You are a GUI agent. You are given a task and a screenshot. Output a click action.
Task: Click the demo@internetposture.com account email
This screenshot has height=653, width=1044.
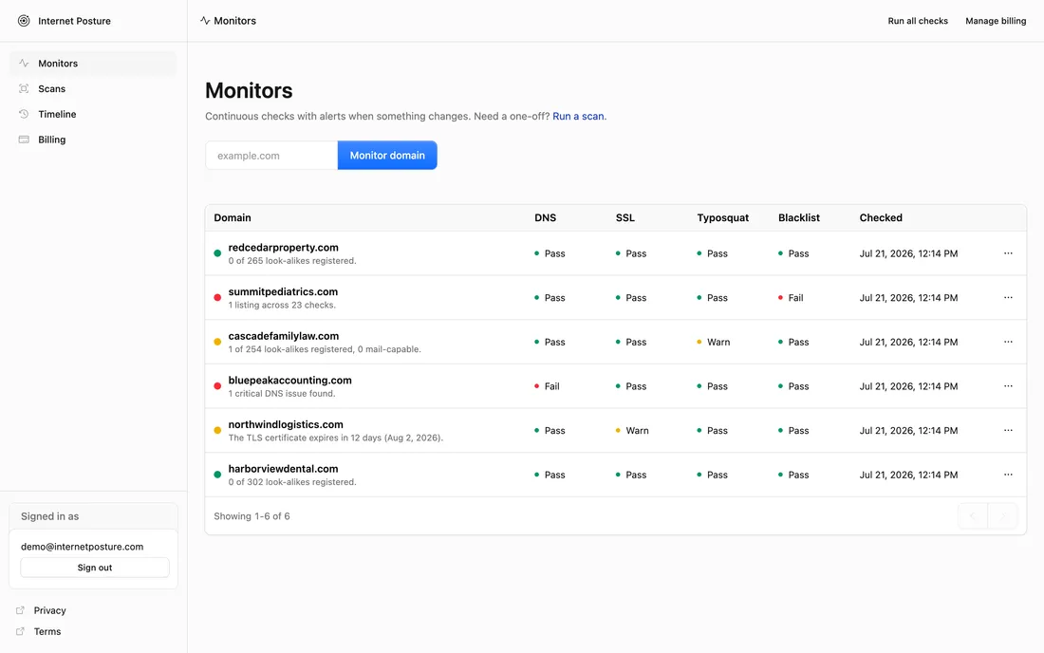tap(82, 547)
